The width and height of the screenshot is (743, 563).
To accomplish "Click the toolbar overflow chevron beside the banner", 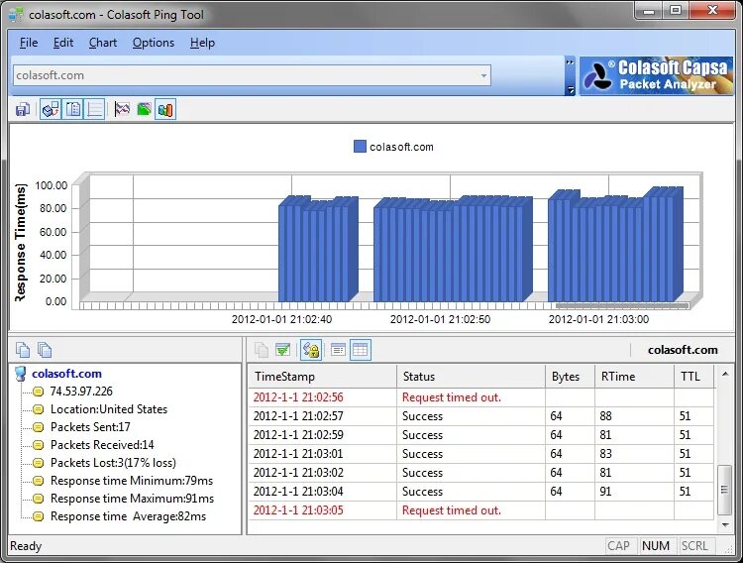I will coord(570,62).
